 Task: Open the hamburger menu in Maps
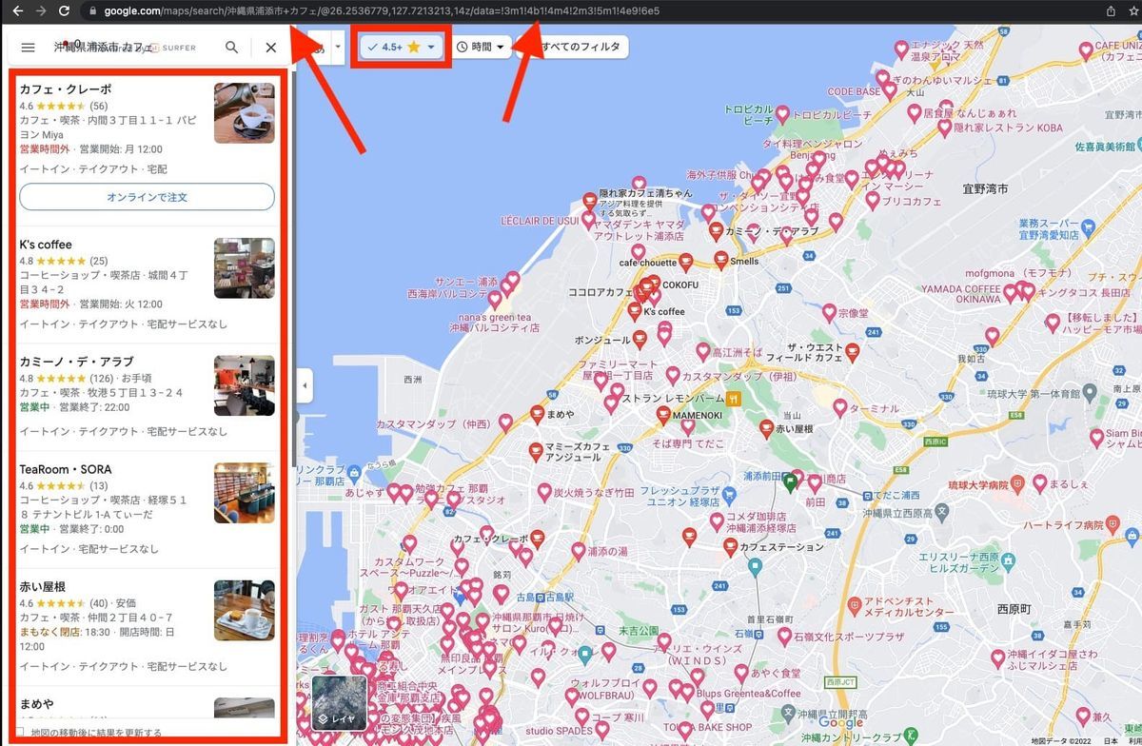[x=29, y=47]
